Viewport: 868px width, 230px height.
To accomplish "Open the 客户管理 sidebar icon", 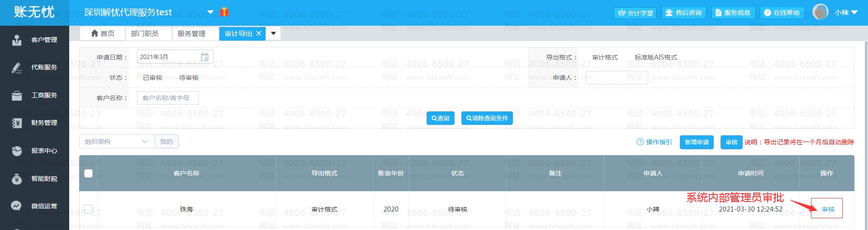I will click(17, 40).
